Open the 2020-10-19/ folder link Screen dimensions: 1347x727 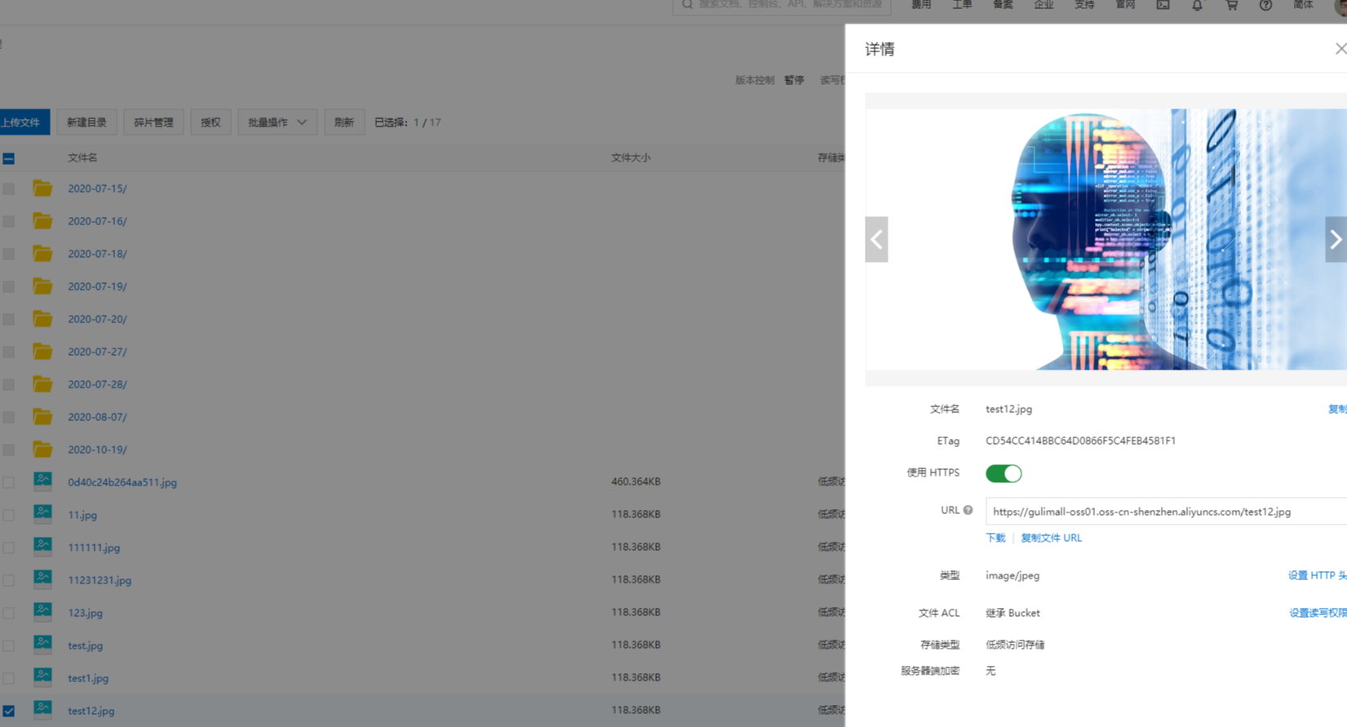click(97, 450)
